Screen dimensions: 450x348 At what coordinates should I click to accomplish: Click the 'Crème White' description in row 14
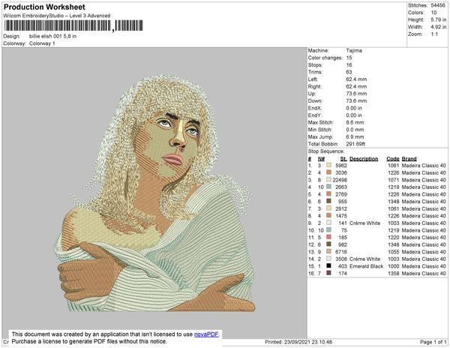click(x=364, y=259)
